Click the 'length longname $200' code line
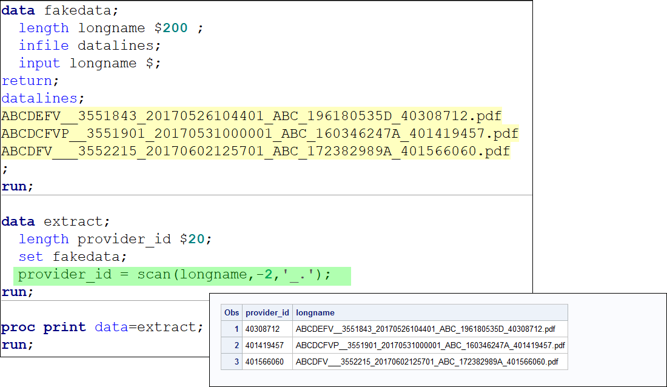 point(110,28)
